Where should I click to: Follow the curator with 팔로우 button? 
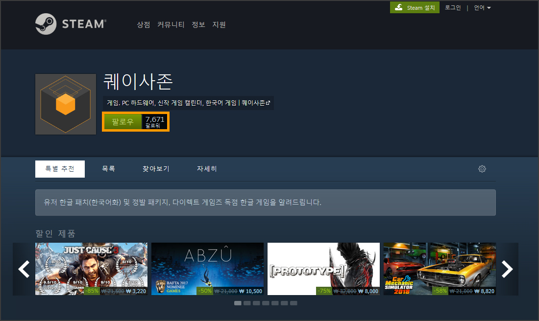[122, 121]
